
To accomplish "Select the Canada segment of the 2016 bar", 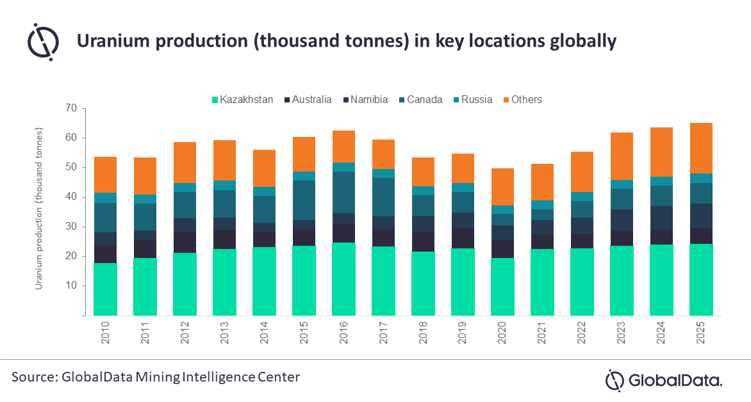I will tap(343, 192).
